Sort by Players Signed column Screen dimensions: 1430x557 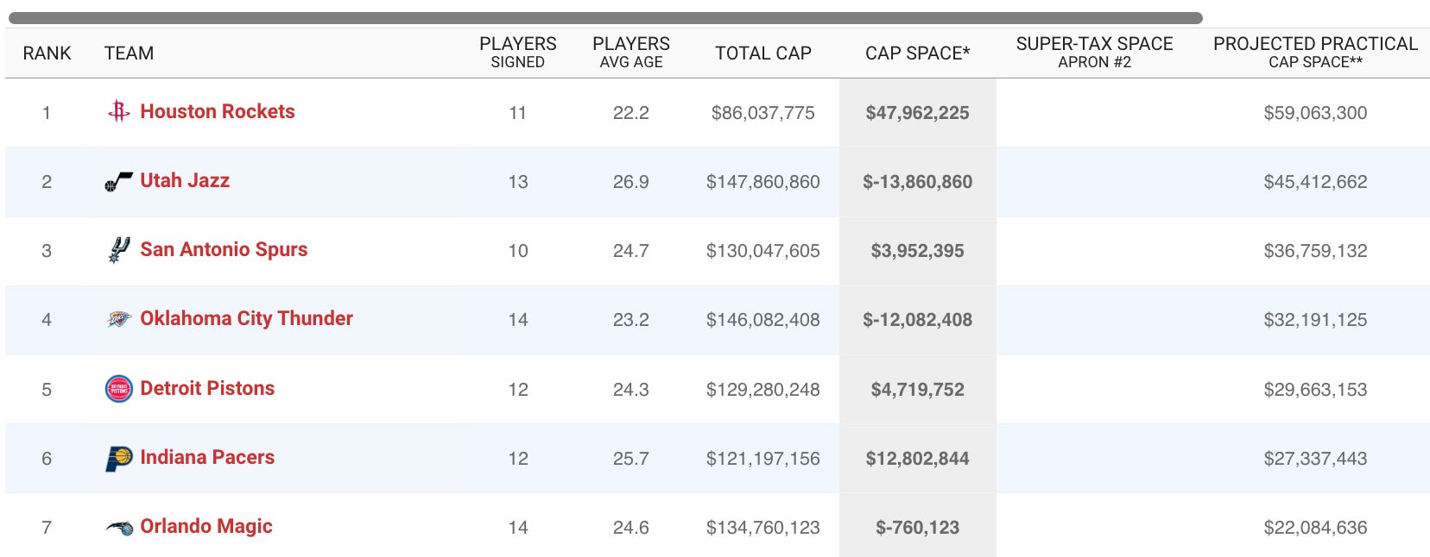[x=517, y=53]
